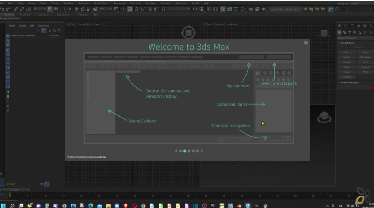Open Scene Explorer Display menu
The image size is (374, 208).
[x=22, y=26]
